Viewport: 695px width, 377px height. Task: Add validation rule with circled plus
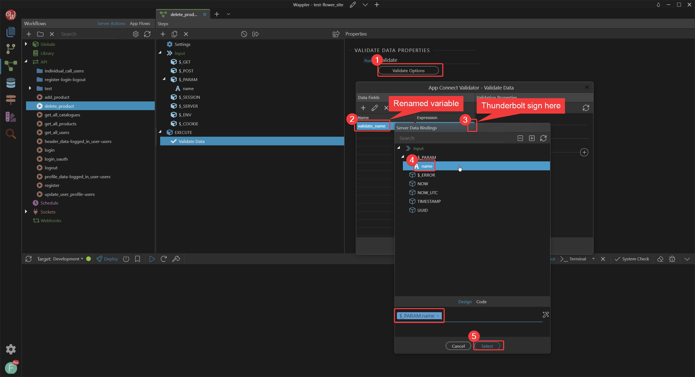(584, 152)
